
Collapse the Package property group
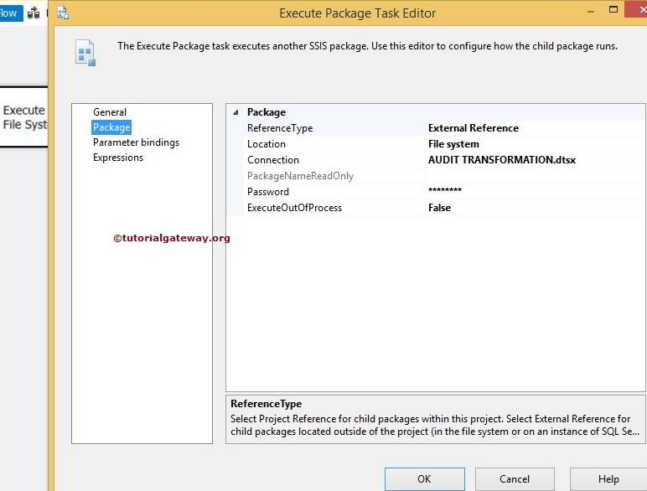tap(236, 112)
